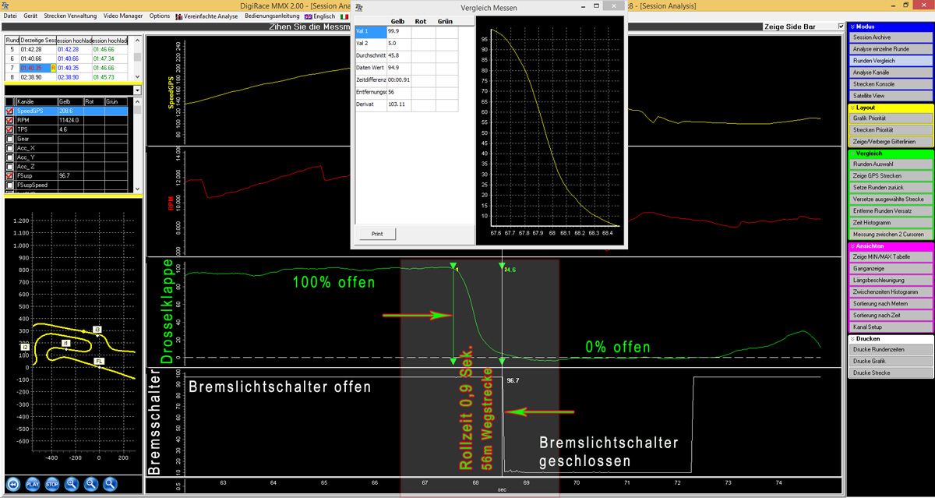935x498 pixels.
Task: Click Runden Auswahl button
Action: [891, 164]
